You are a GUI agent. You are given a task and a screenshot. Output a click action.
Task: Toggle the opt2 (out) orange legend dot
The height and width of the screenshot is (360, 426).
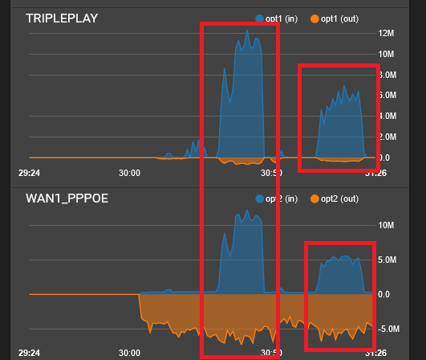click(314, 199)
